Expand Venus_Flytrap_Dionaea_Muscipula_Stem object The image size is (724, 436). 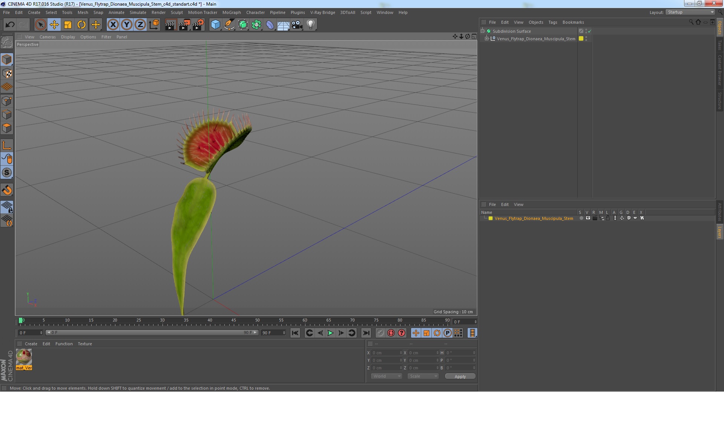point(486,38)
